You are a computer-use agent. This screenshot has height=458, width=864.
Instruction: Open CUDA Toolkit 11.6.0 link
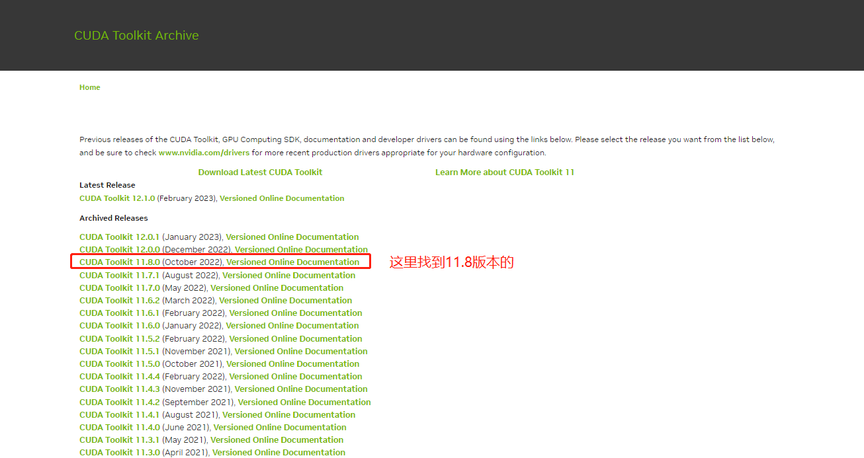120,326
